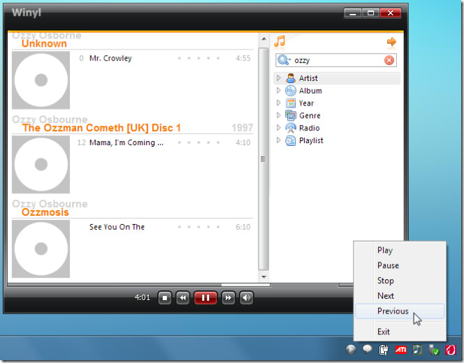Click the Unknown album cover thumbnail
This screenshot has width=464, height=363.
point(41,80)
